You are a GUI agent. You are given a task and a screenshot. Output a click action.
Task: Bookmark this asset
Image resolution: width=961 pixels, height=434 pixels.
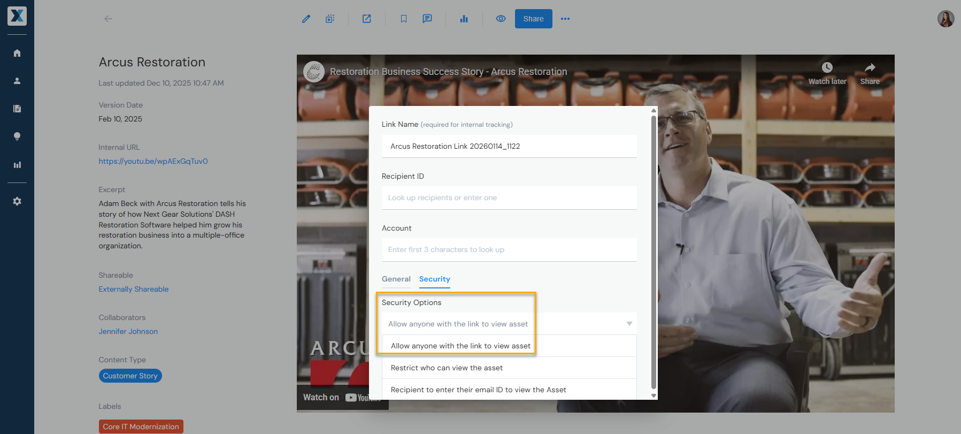[404, 19]
